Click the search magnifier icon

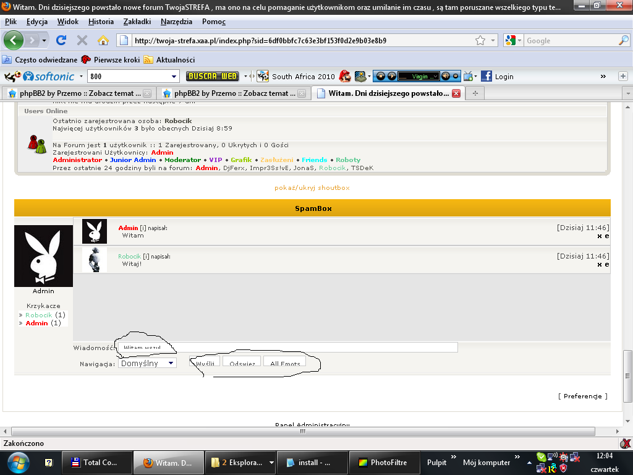tap(623, 40)
